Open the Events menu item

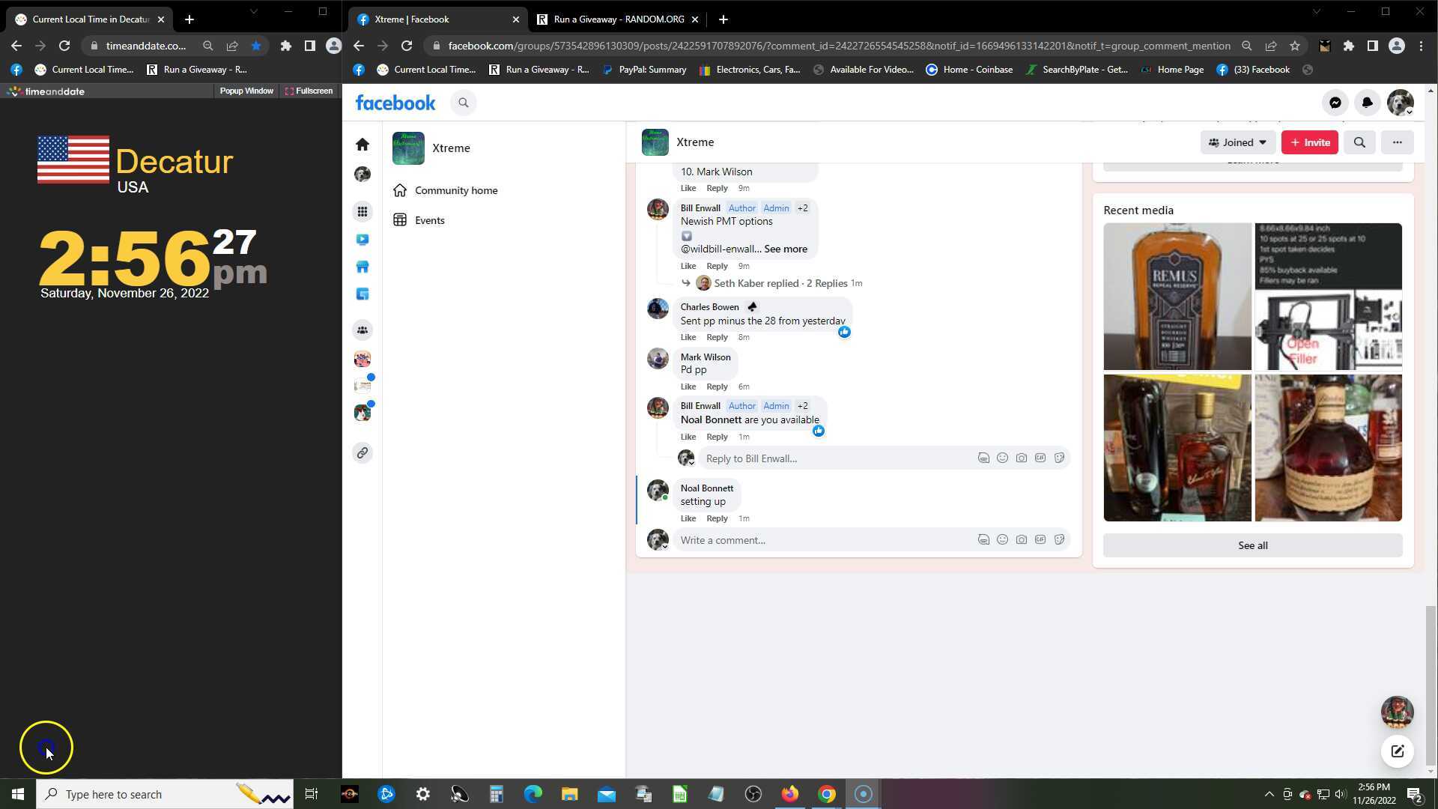coord(429,220)
